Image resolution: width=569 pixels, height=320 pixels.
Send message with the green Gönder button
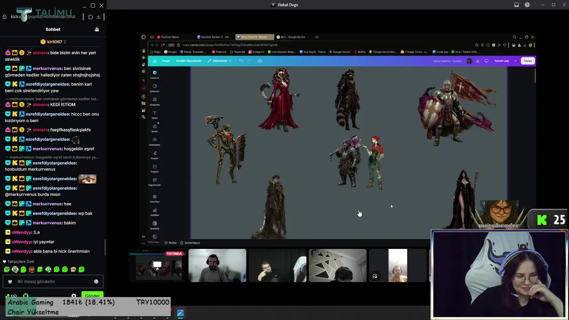92,296
